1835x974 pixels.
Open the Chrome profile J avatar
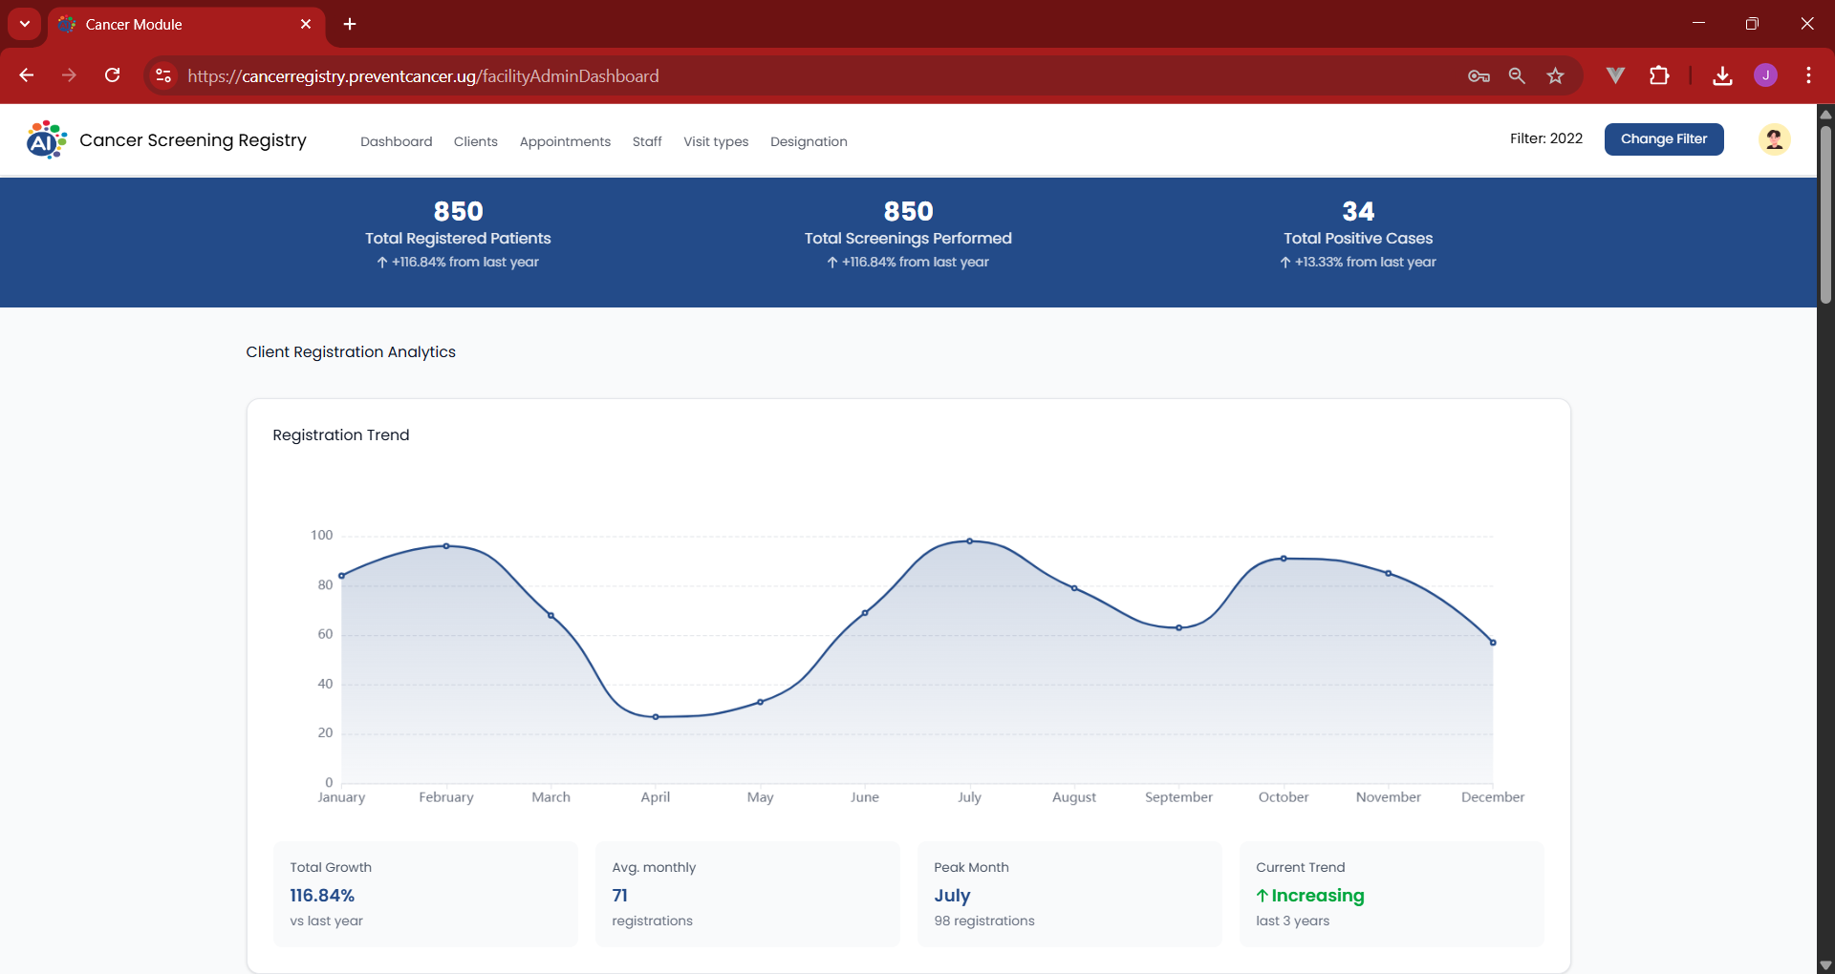(1765, 75)
